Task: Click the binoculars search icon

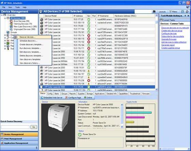Action: [x=154, y=12]
